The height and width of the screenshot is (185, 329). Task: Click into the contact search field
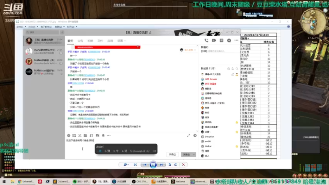(42, 32)
